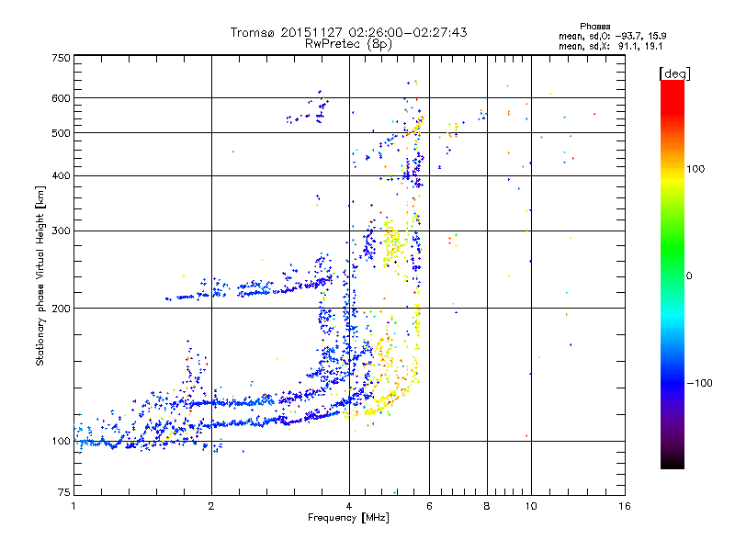Click the 'Phases' legend heading
735x551 pixels.
click(594, 27)
